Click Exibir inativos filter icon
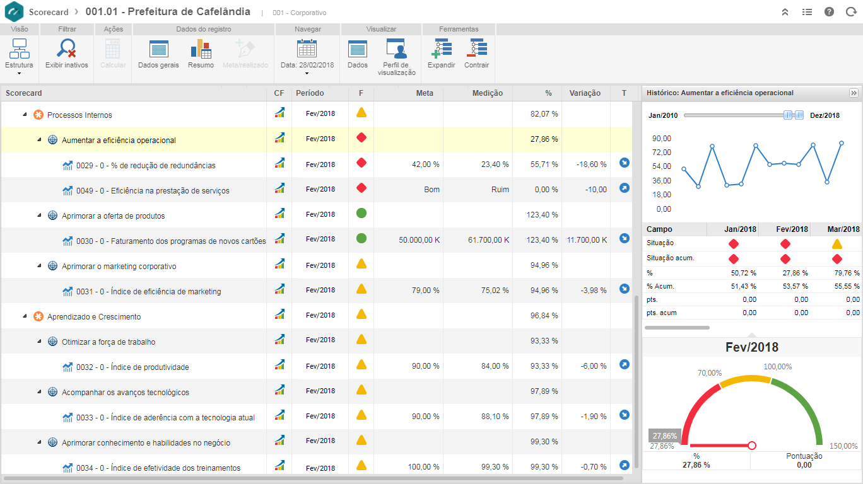Viewport: 863px width, 484px height. [x=66, y=49]
